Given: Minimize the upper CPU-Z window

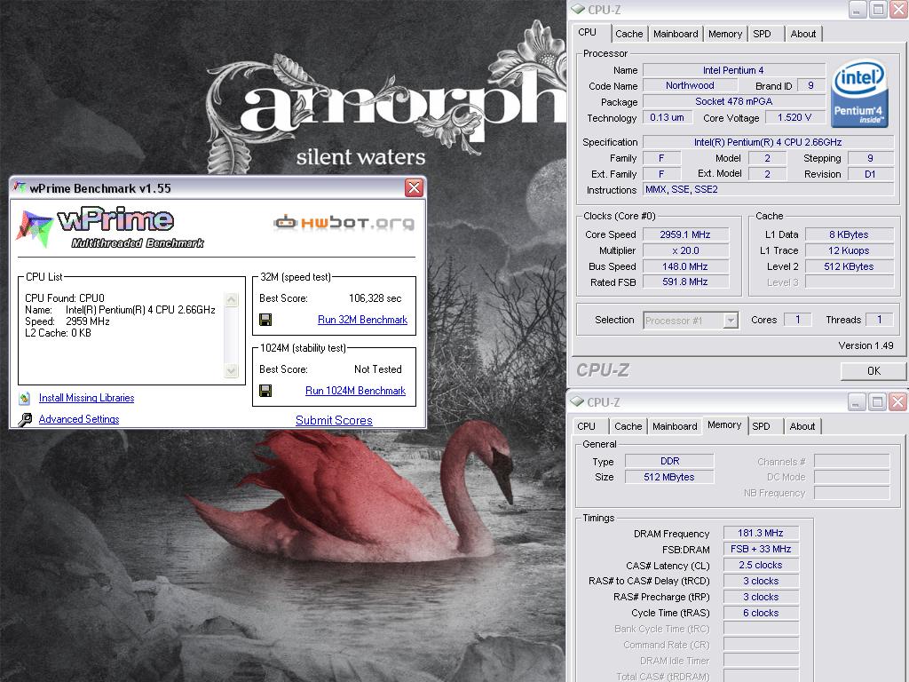Looking at the screenshot, I should [858, 9].
